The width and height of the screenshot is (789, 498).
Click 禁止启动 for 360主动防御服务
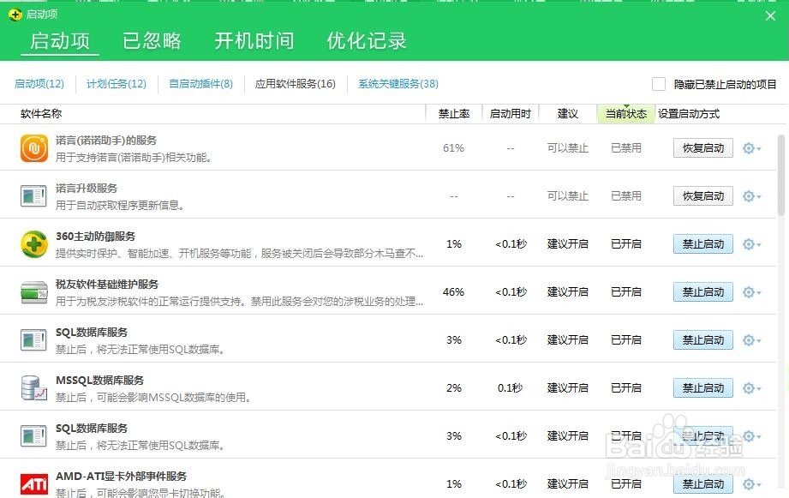point(703,244)
